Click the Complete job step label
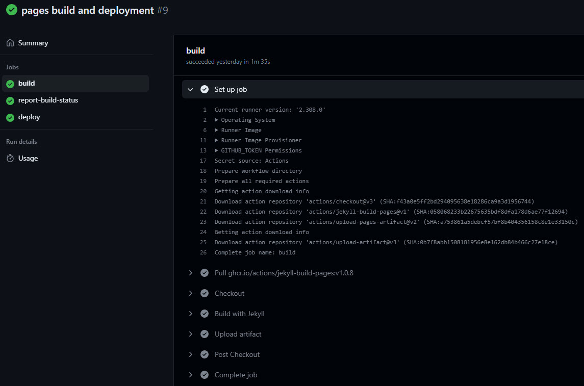This screenshot has width=584, height=386. [x=236, y=375]
